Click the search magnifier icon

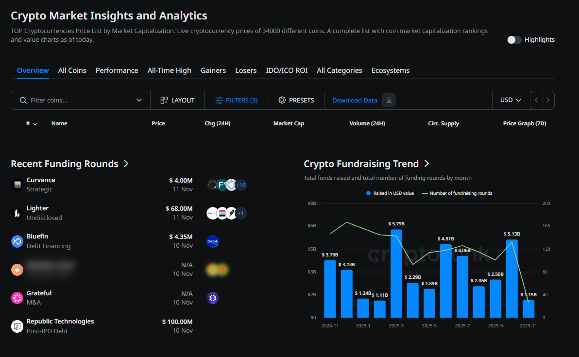coord(23,101)
